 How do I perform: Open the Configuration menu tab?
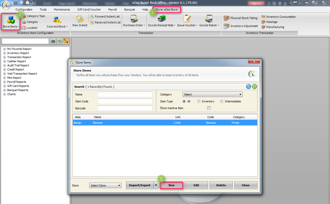click(x=24, y=10)
